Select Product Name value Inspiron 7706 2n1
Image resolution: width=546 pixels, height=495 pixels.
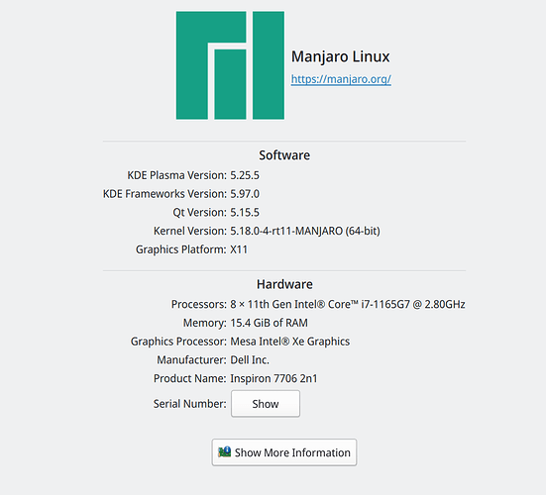(273, 378)
